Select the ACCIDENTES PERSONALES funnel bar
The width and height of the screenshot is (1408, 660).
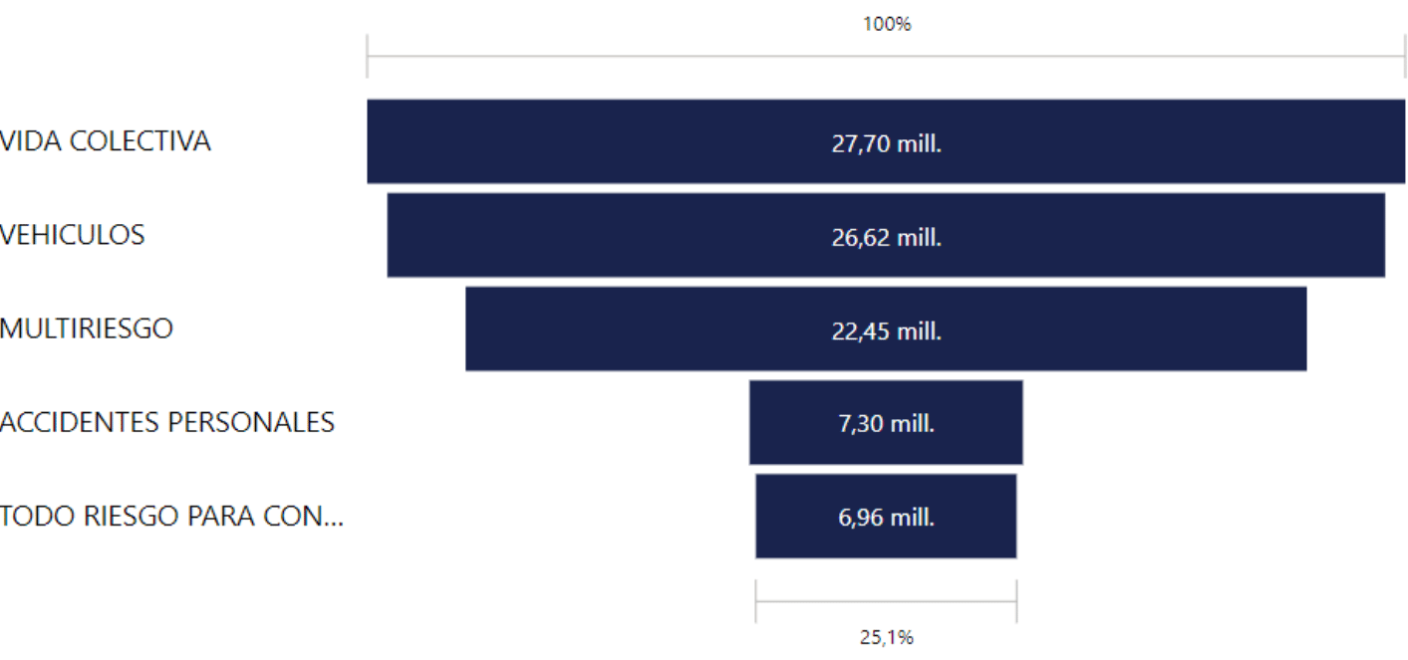[x=886, y=422]
